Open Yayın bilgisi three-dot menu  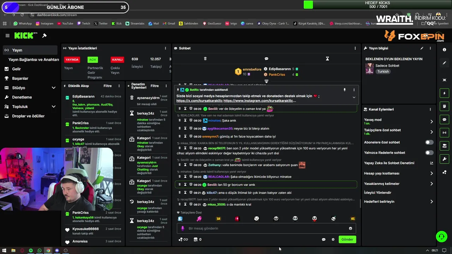[430, 48]
